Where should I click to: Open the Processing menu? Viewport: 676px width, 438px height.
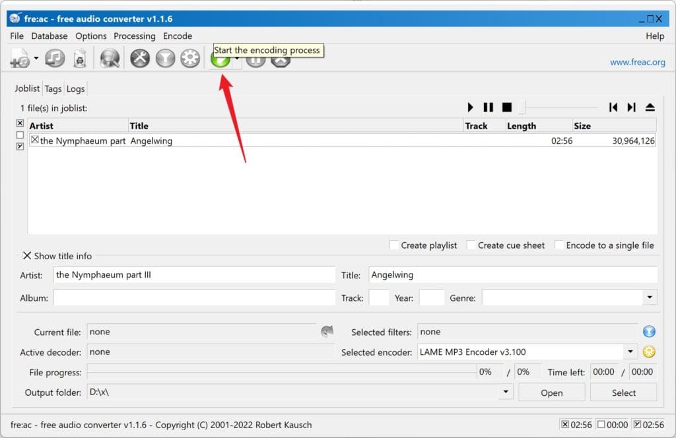[x=135, y=36]
